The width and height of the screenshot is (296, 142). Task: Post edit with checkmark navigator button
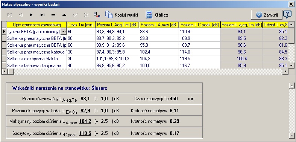click(75, 15)
